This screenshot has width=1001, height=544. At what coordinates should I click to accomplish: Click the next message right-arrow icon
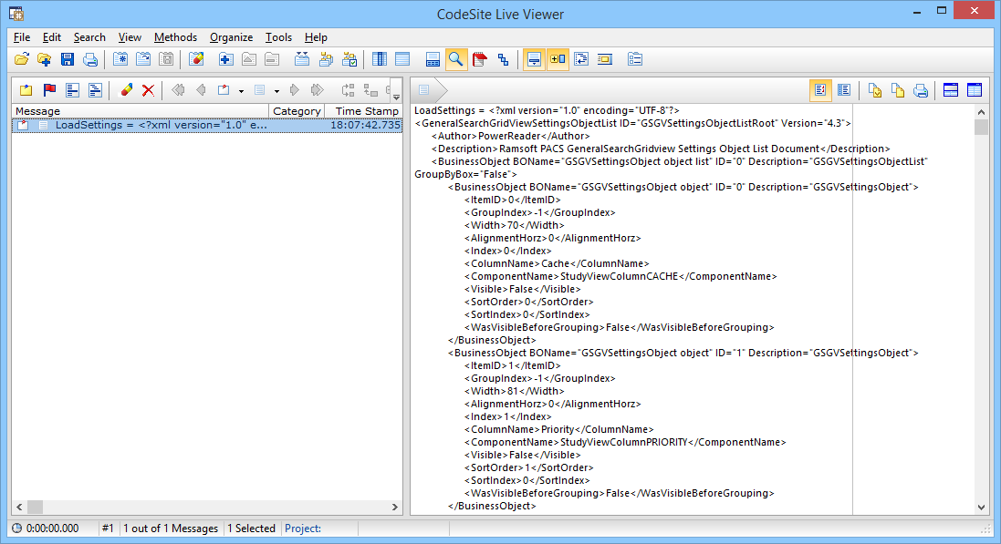[x=294, y=90]
